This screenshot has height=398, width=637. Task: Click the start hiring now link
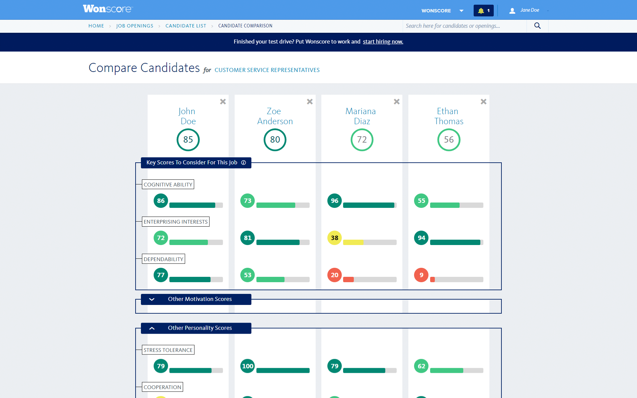click(383, 42)
